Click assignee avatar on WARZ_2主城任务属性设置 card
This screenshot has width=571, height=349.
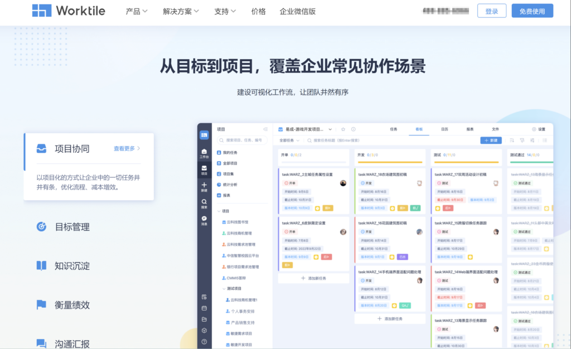pyautogui.click(x=343, y=183)
